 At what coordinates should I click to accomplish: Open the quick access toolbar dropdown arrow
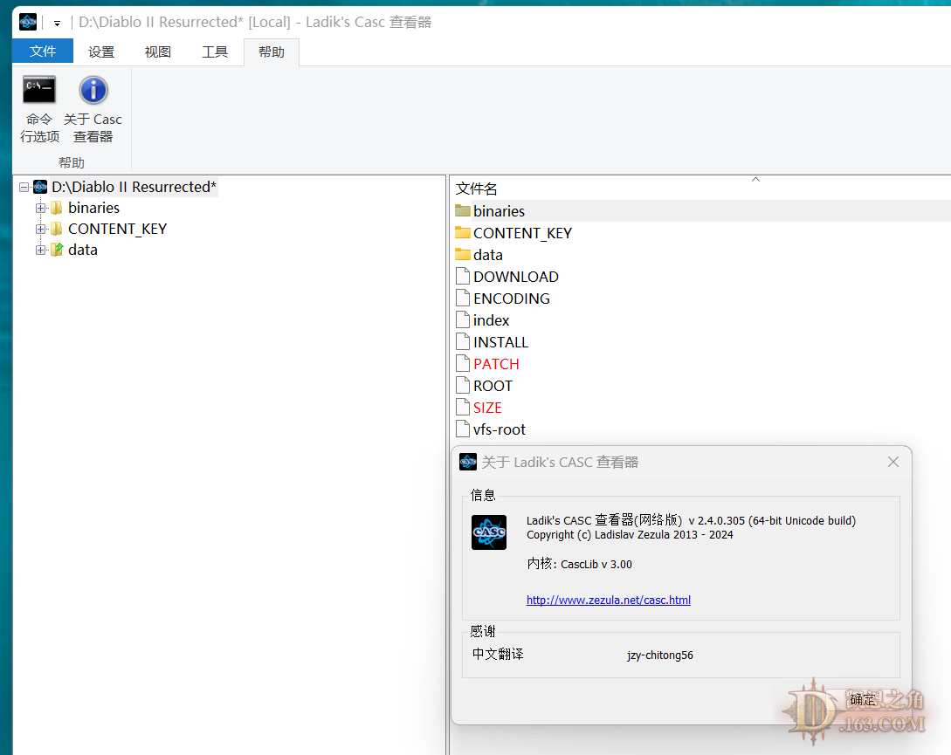(x=57, y=24)
